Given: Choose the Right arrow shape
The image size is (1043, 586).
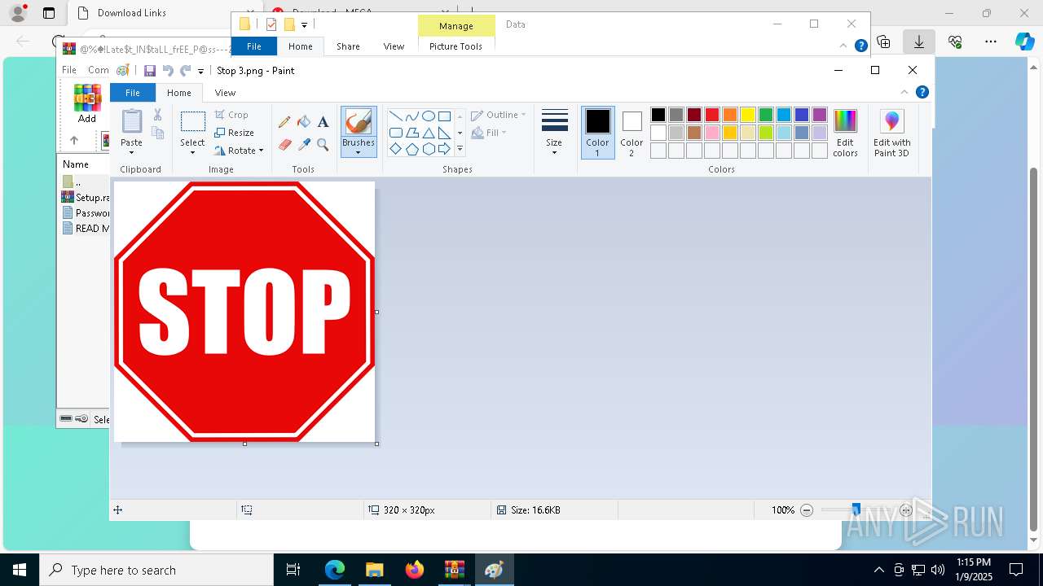Looking at the screenshot, I should click(444, 149).
